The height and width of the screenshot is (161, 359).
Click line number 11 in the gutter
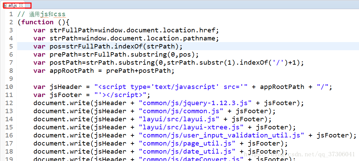9,95
